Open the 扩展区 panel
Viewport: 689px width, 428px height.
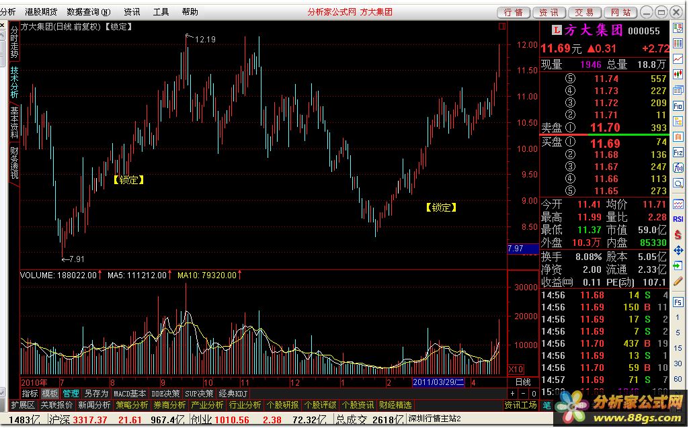(23, 405)
